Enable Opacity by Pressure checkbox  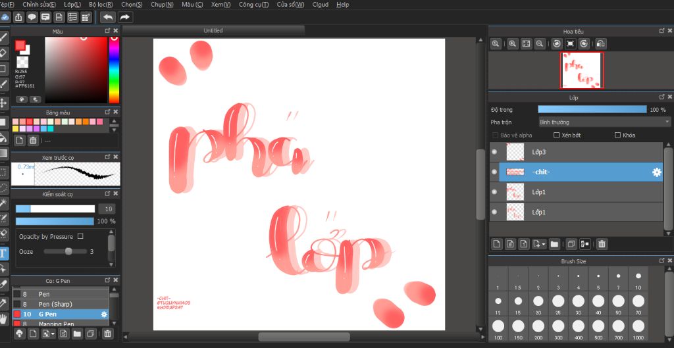click(80, 236)
